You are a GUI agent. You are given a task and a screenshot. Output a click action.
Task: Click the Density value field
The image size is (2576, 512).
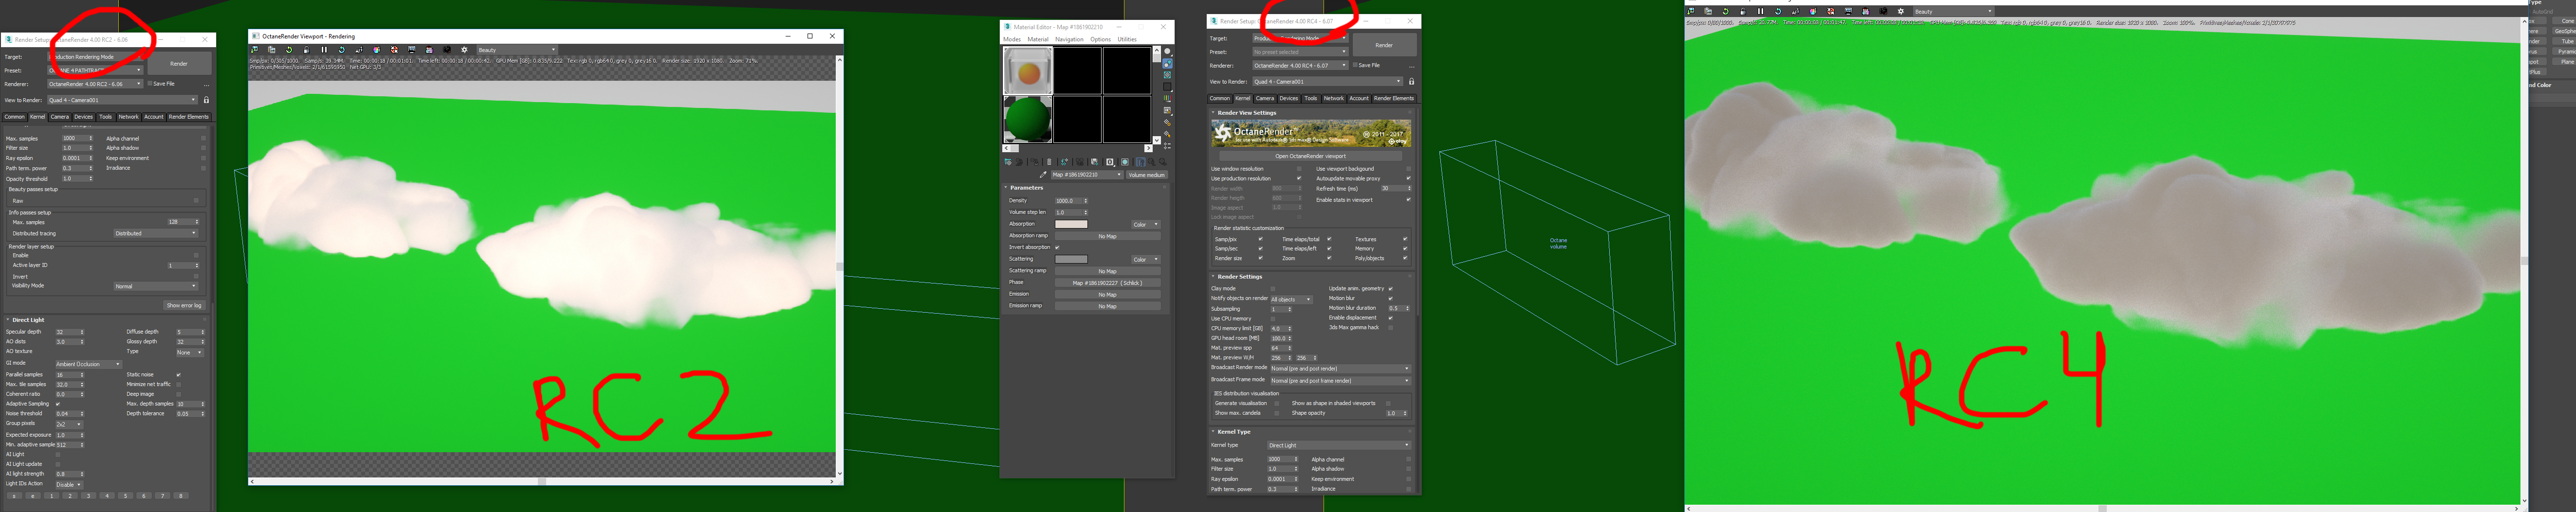(1067, 201)
